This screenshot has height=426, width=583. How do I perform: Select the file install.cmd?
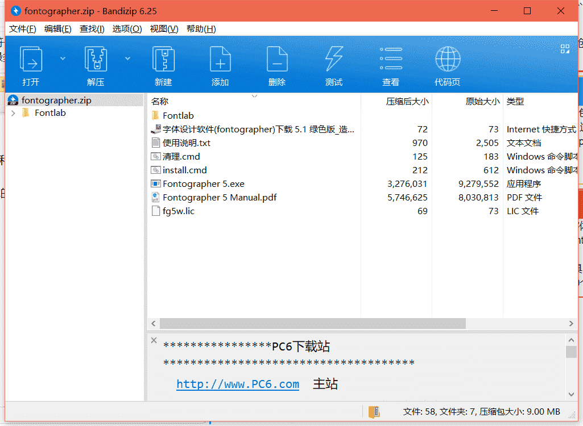(185, 170)
